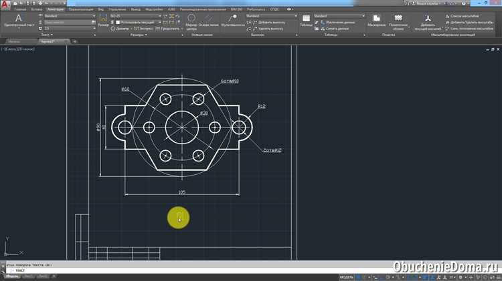The height and width of the screenshot is (281, 502).
Task: Switch to the Модель layout tab
Action: coord(12,276)
